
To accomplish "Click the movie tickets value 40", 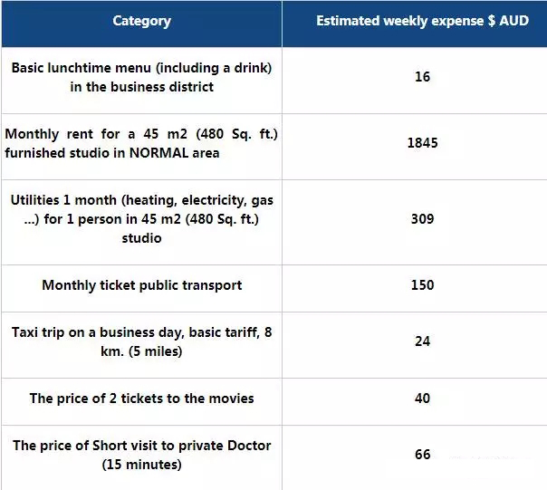I will pyautogui.click(x=422, y=399).
